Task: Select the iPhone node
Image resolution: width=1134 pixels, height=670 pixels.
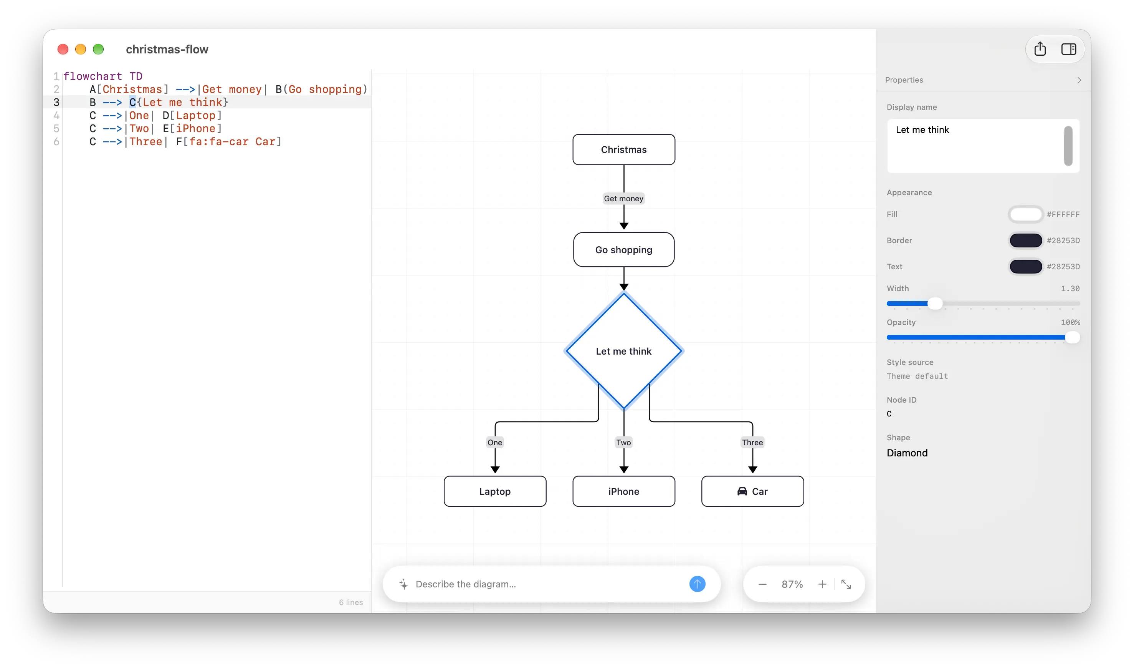Action: coord(623,491)
